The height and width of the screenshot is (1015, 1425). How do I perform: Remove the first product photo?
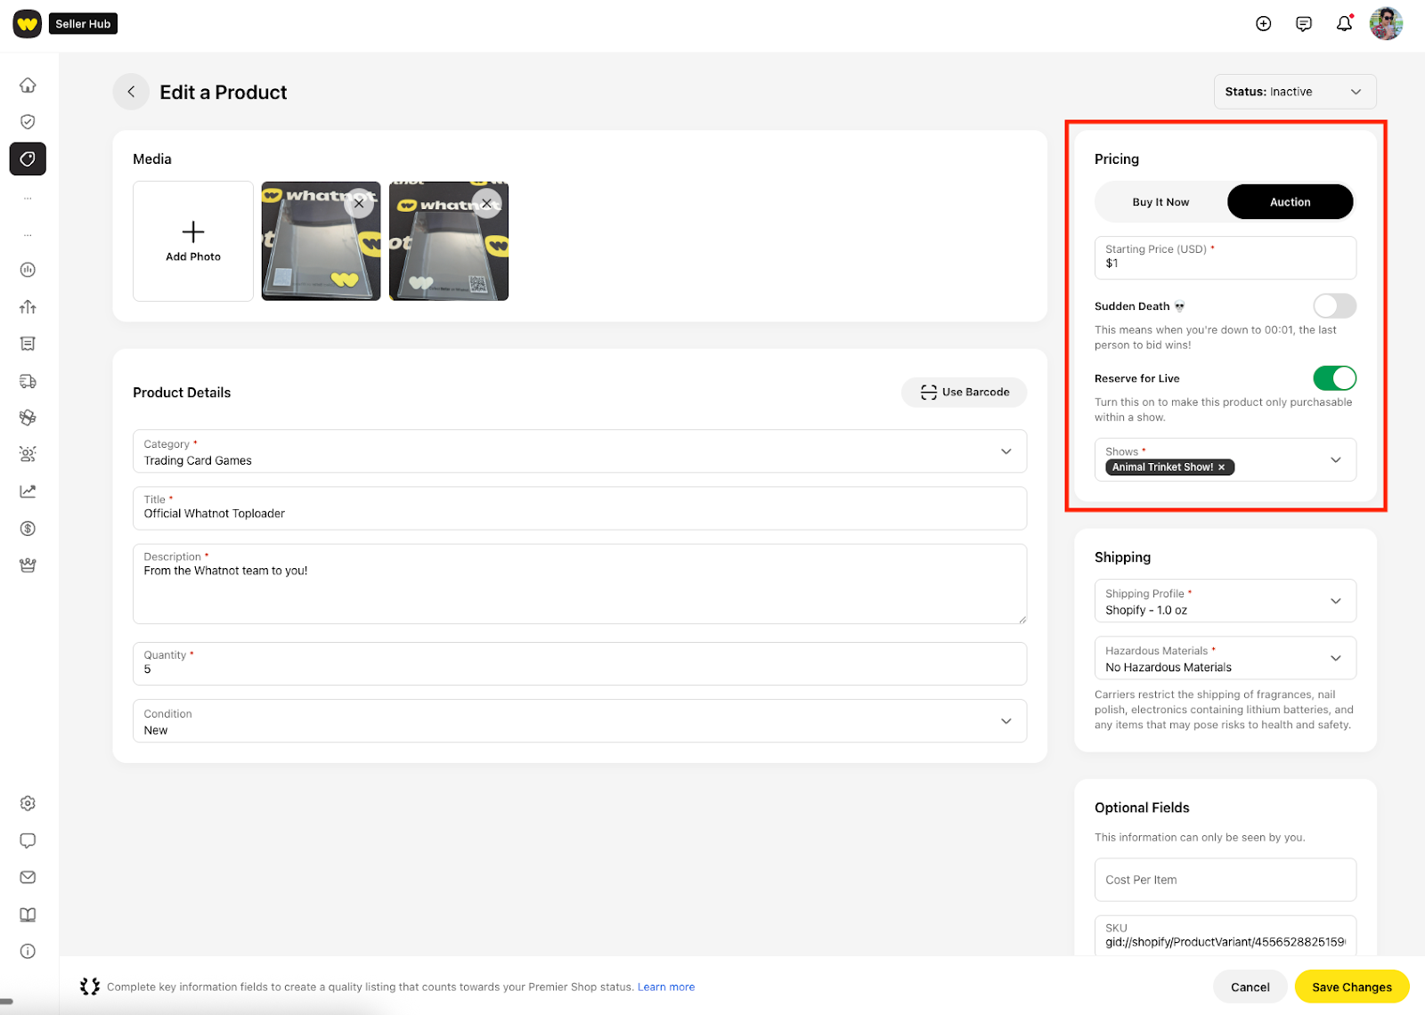click(359, 203)
